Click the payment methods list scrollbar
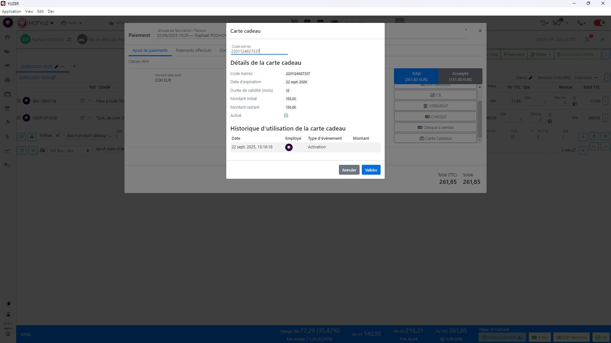The height and width of the screenshot is (343, 611). click(480, 119)
